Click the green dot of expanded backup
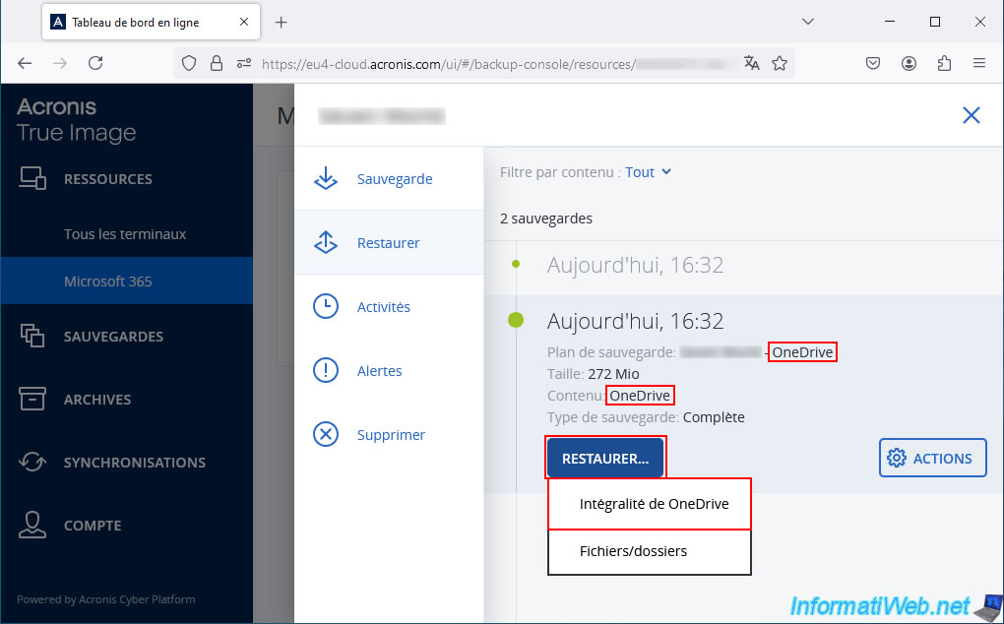The image size is (1004, 624). click(x=516, y=320)
